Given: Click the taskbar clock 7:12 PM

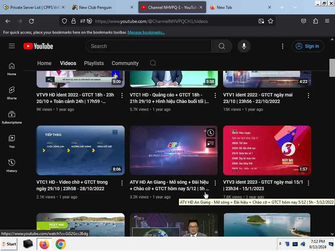Looking at the screenshot, I should pos(317,242).
